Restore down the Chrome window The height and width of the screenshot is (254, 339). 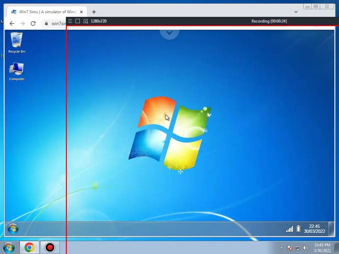[316, 6]
